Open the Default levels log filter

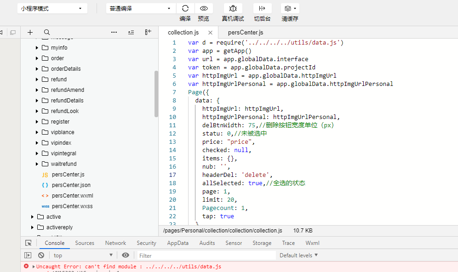coord(298,255)
